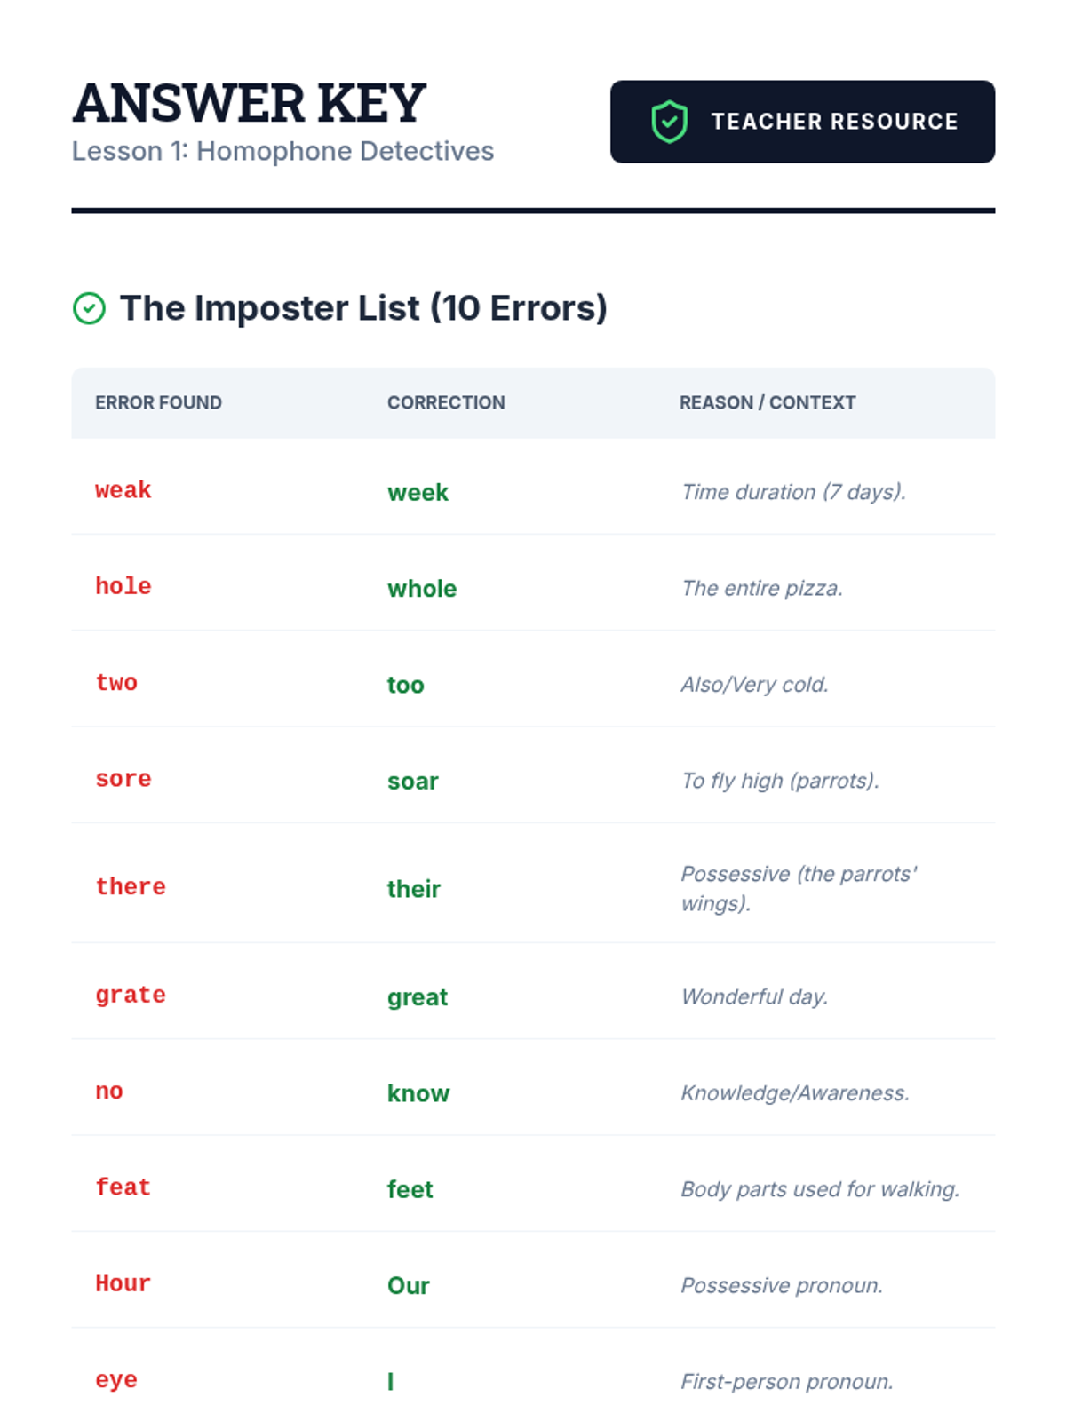The width and height of the screenshot is (1066, 1421).
Task: Click the red error word eye
Action: 116,1380
